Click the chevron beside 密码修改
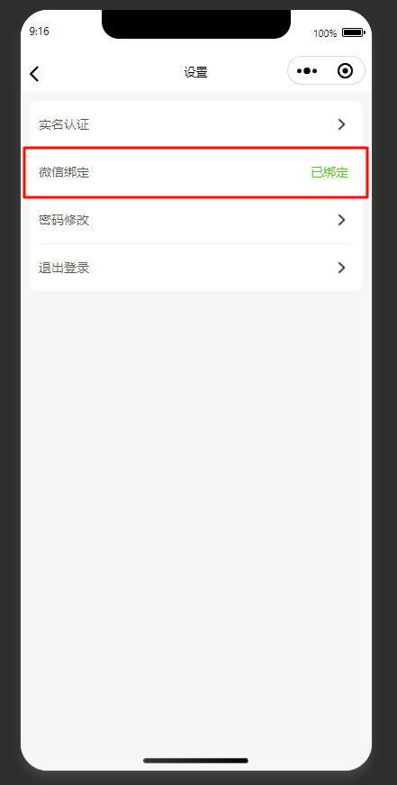Image resolution: width=397 pixels, height=785 pixels. [x=341, y=220]
